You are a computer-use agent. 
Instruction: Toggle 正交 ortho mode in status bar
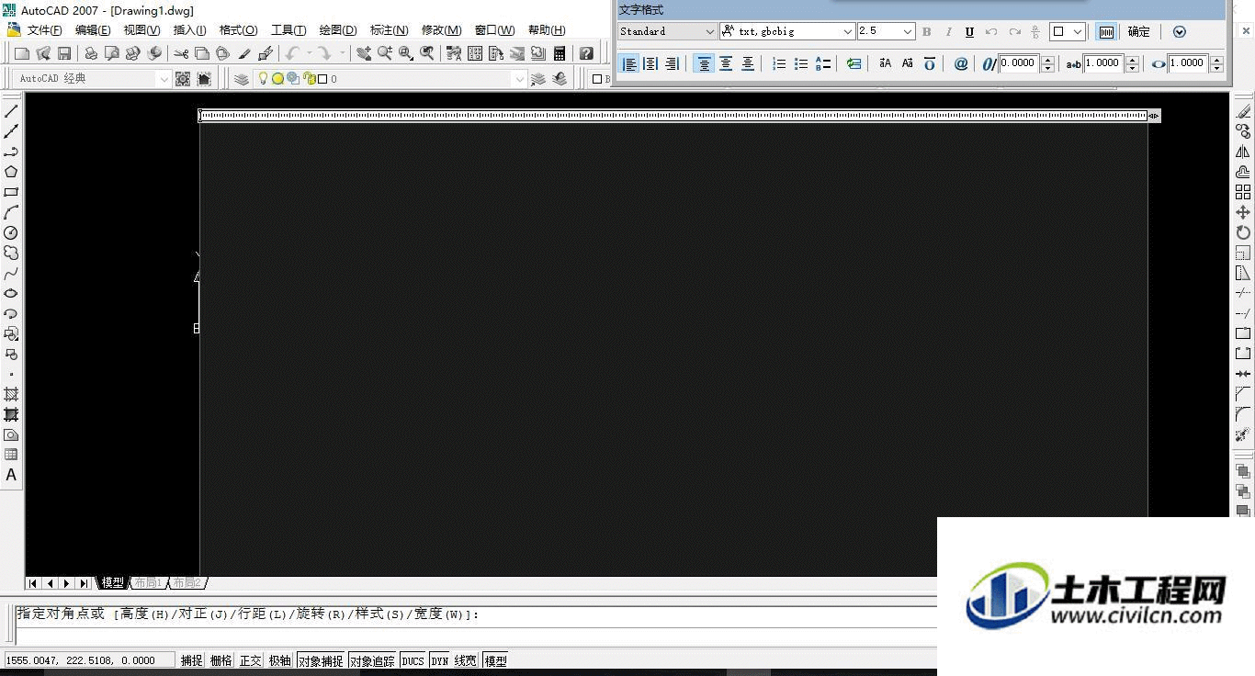250,660
